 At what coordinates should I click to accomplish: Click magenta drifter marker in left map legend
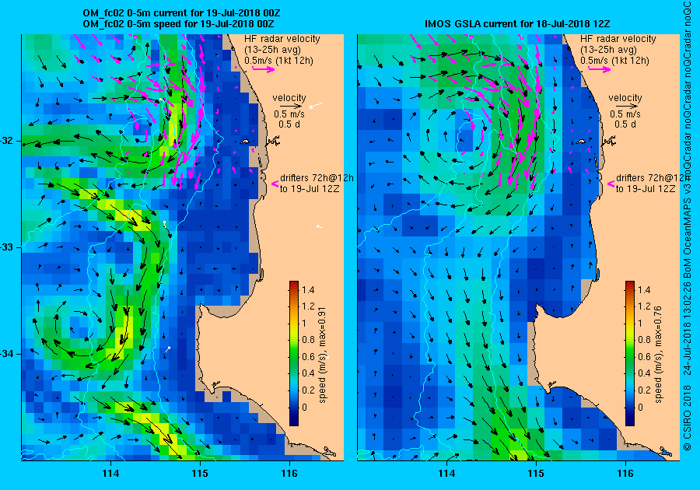coord(275,184)
